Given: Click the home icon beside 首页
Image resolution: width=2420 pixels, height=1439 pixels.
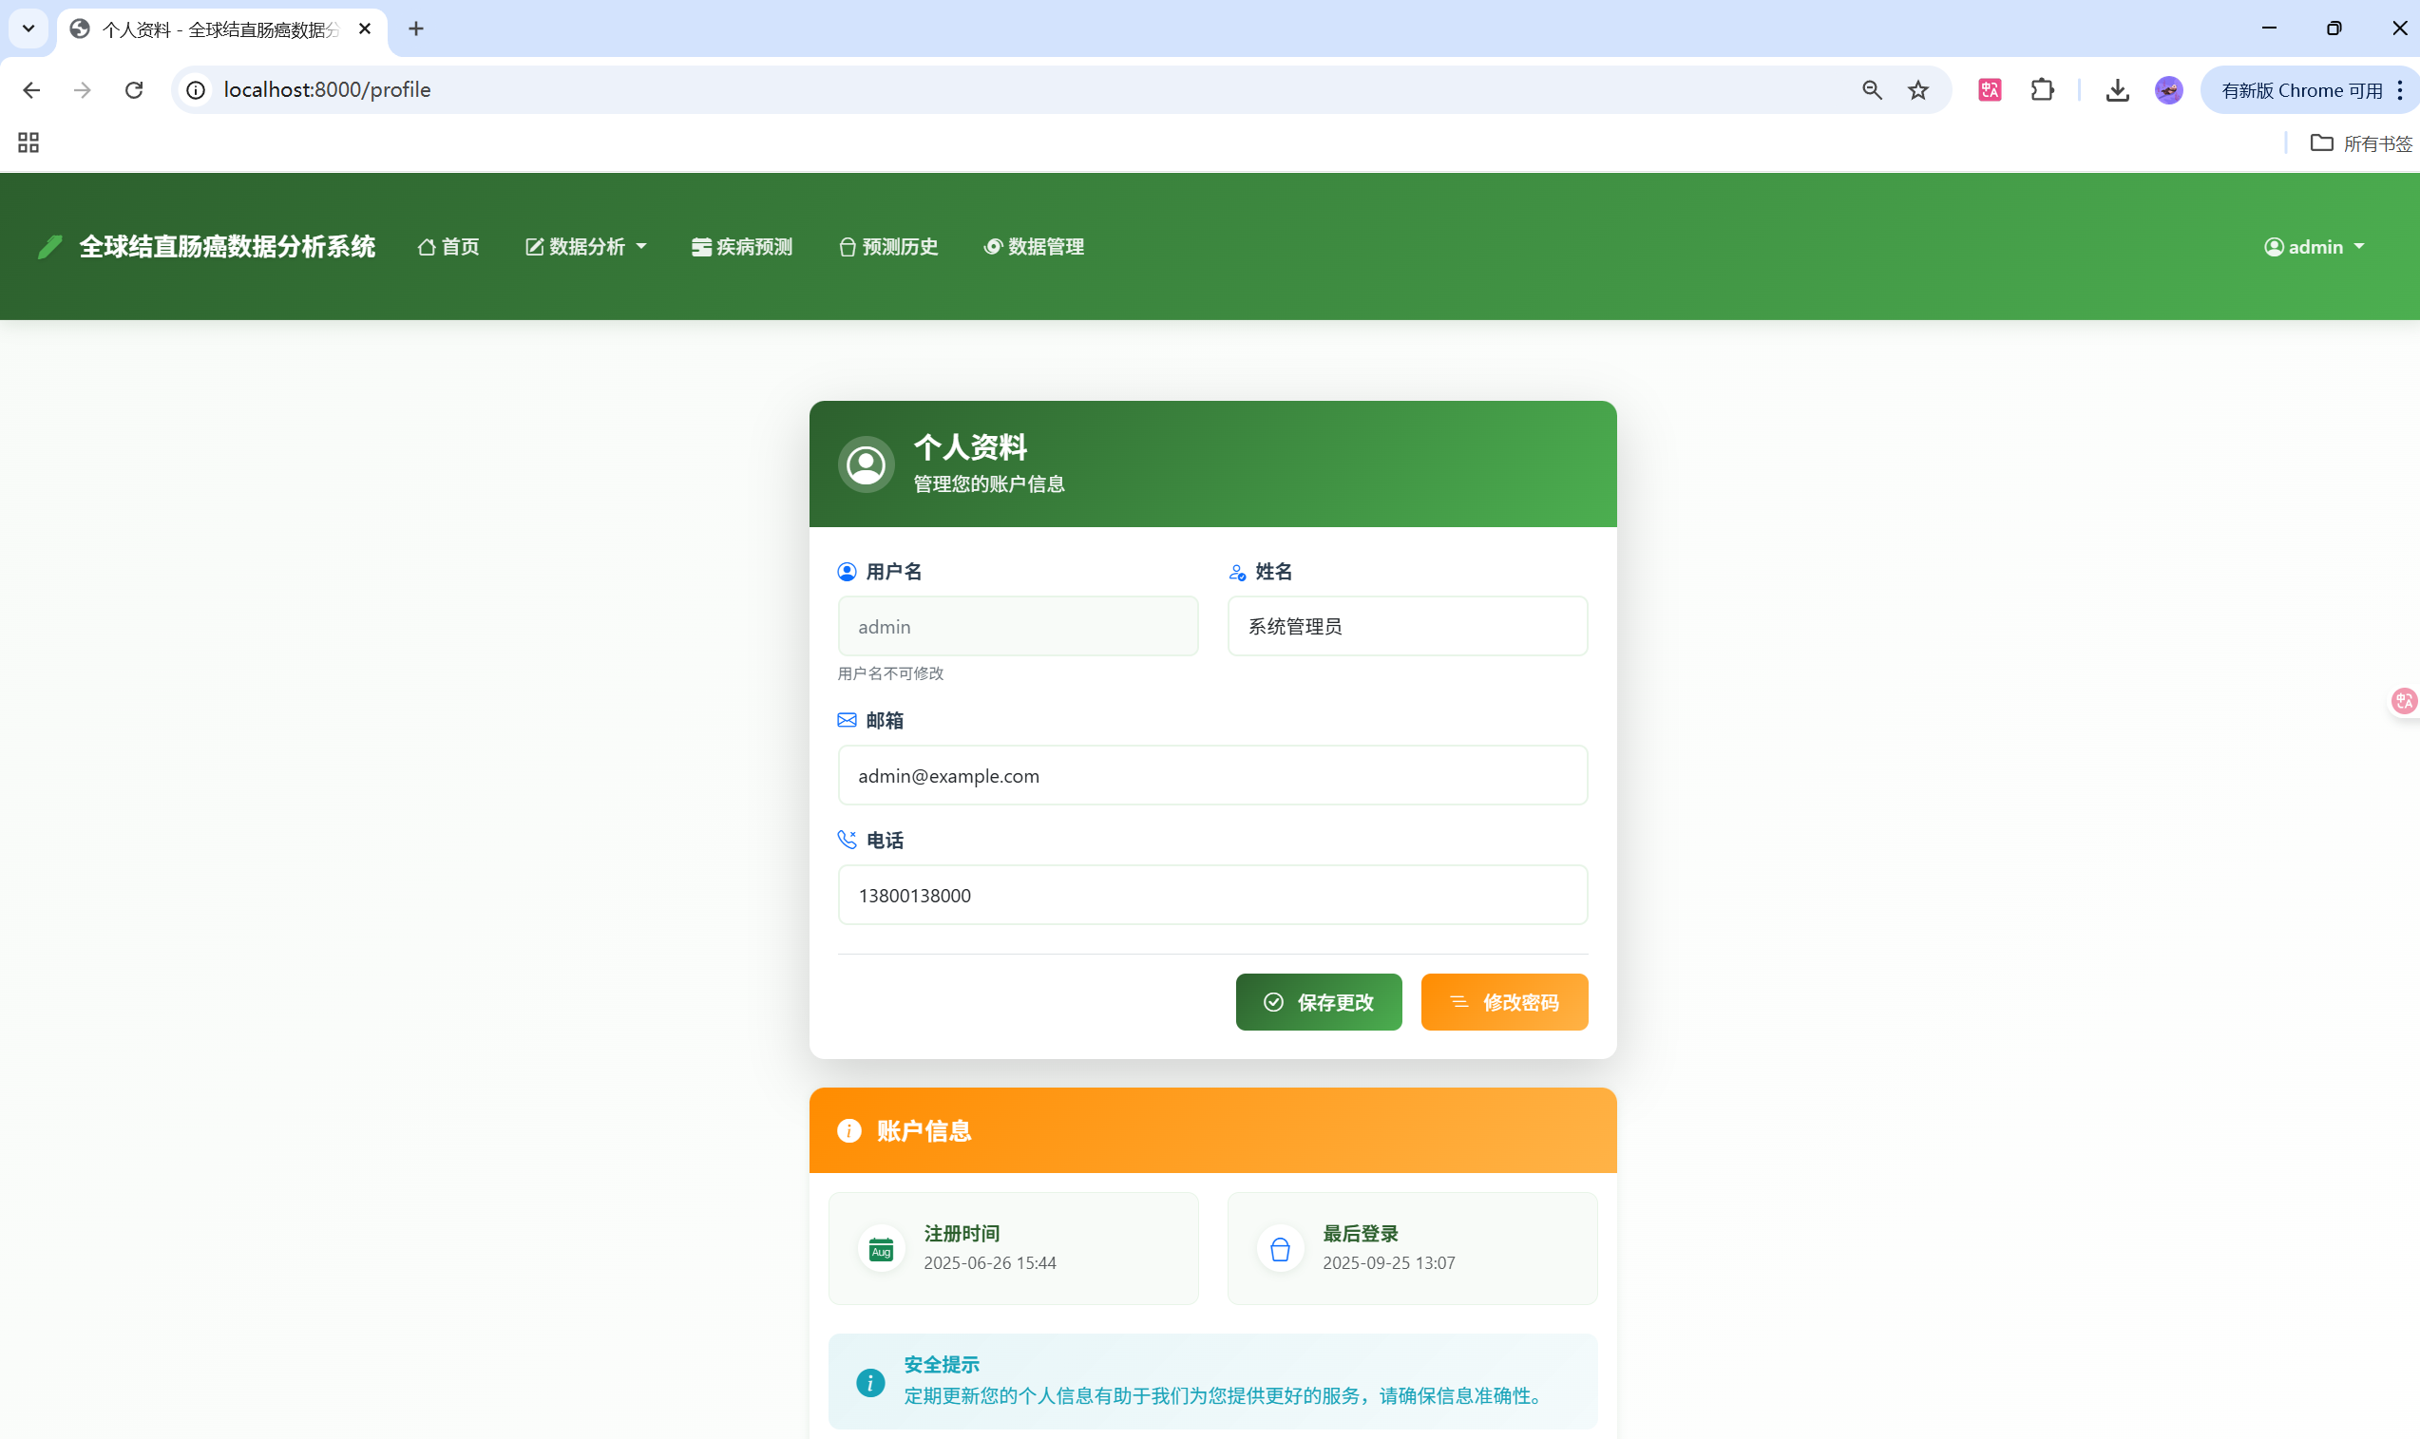Looking at the screenshot, I should [x=428, y=246].
